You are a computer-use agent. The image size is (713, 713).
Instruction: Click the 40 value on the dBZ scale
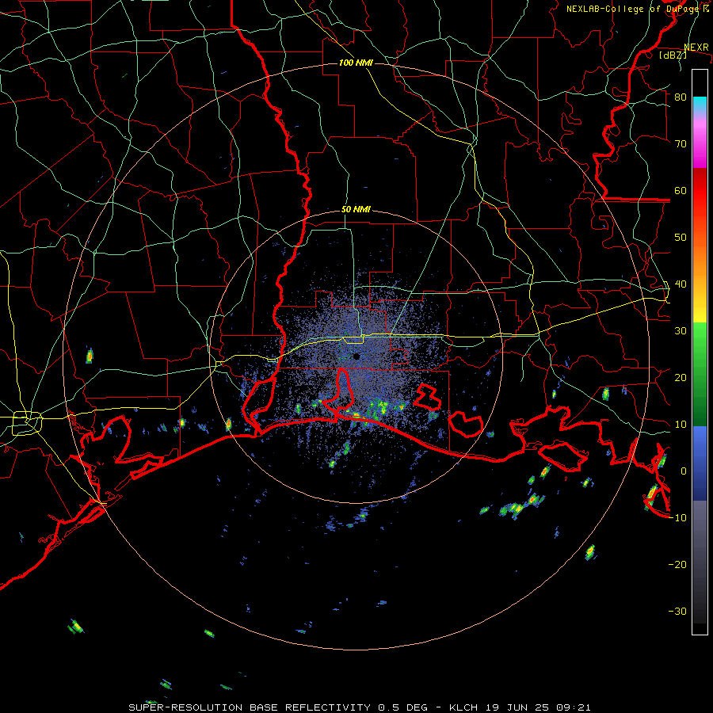(x=681, y=284)
